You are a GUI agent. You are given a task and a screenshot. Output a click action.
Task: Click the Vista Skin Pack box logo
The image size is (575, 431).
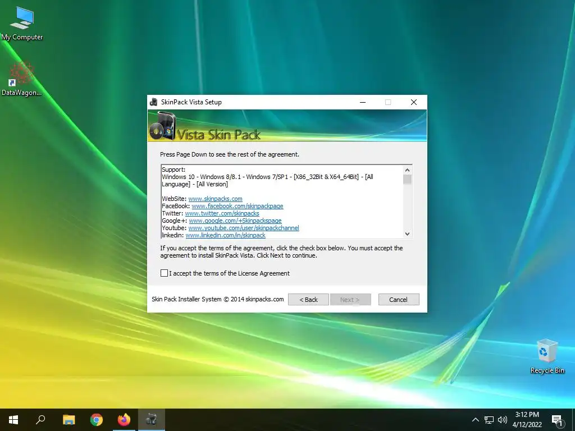pyautogui.click(x=163, y=126)
